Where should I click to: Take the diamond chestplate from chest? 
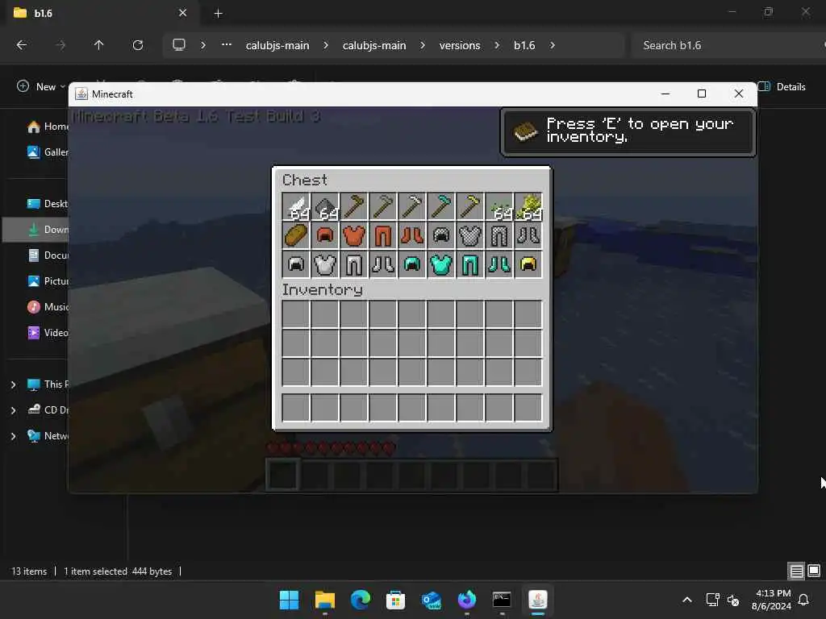pos(441,264)
